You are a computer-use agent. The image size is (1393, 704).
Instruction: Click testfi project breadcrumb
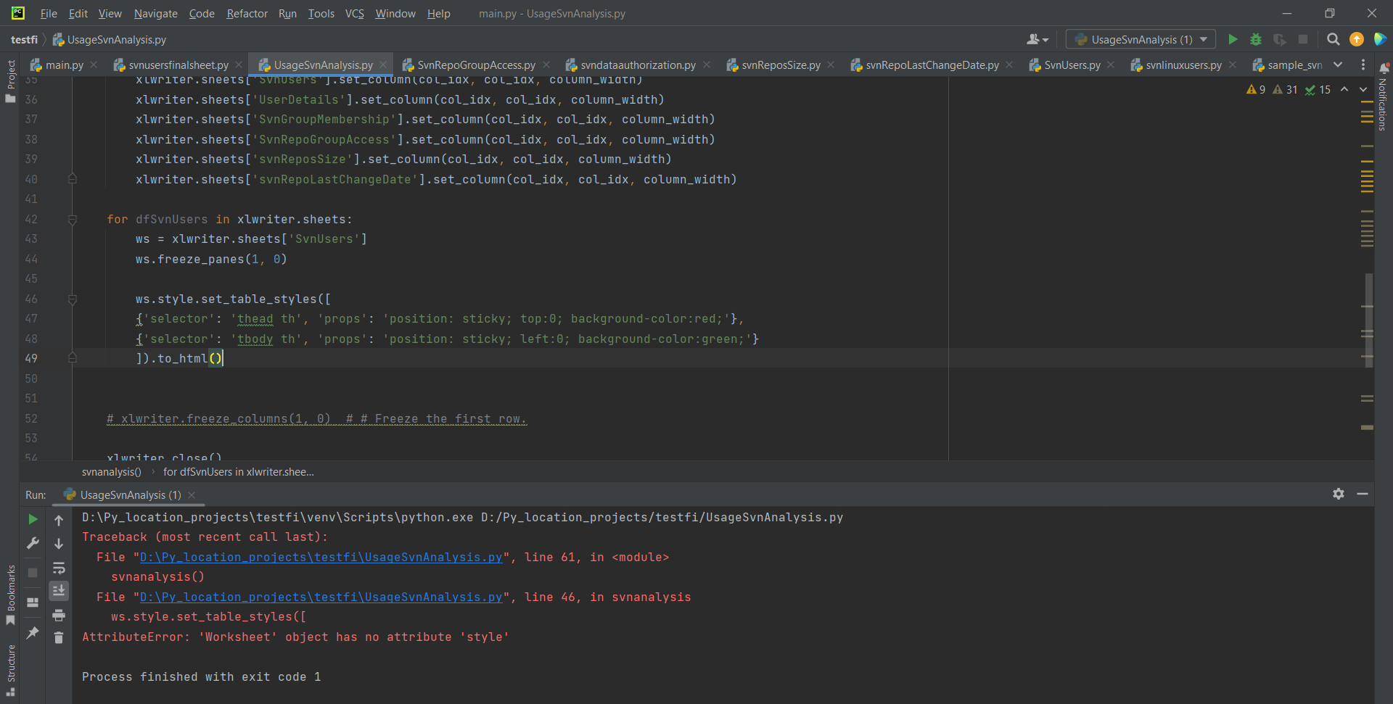click(24, 39)
